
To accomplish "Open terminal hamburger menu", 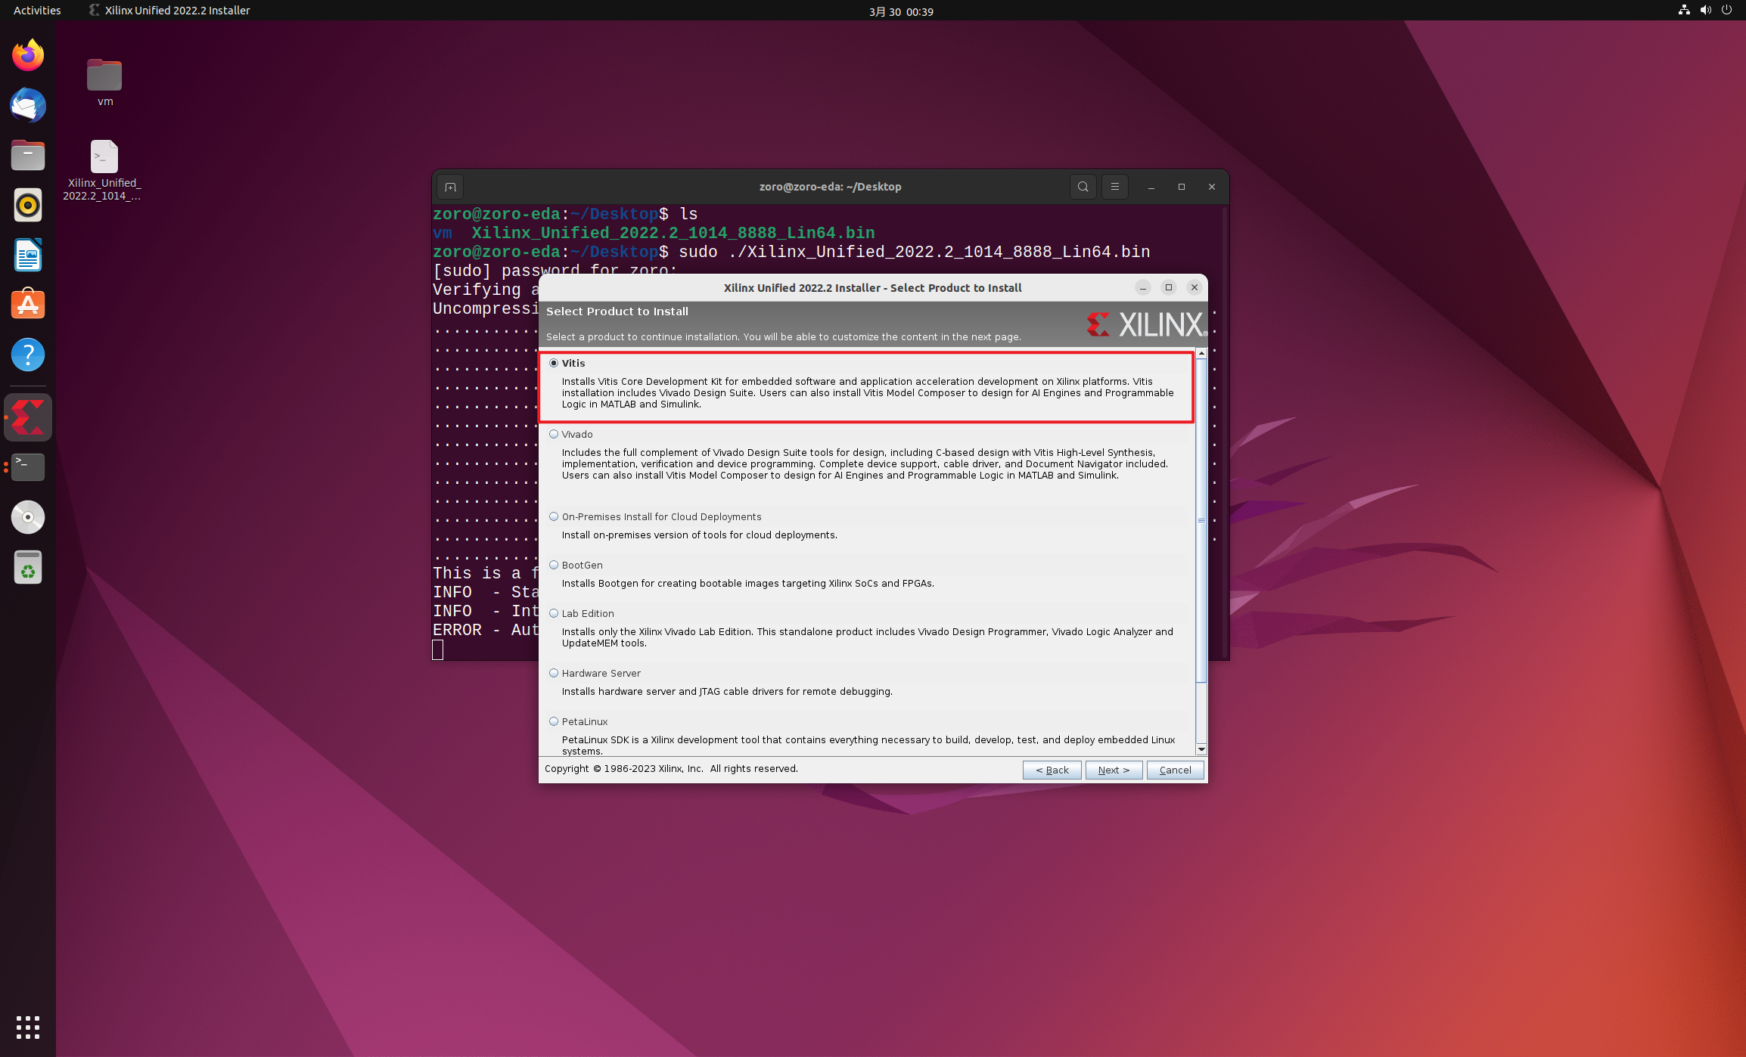I will tap(1114, 187).
